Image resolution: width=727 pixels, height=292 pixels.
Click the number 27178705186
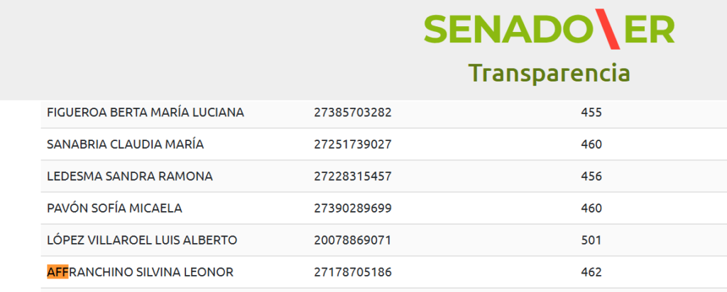(352, 272)
